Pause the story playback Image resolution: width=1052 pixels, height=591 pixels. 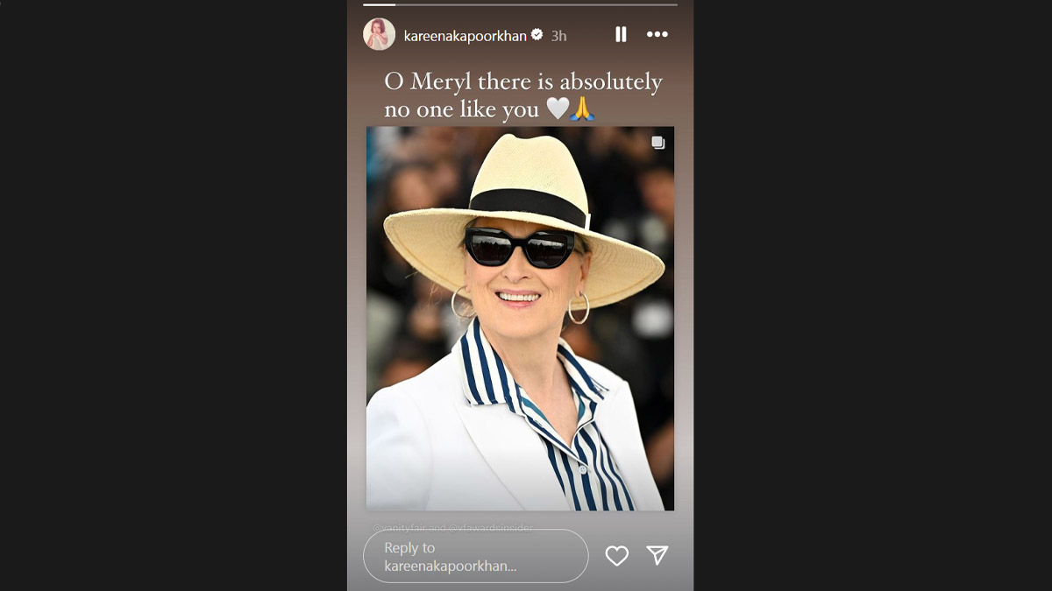(x=621, y=34)
